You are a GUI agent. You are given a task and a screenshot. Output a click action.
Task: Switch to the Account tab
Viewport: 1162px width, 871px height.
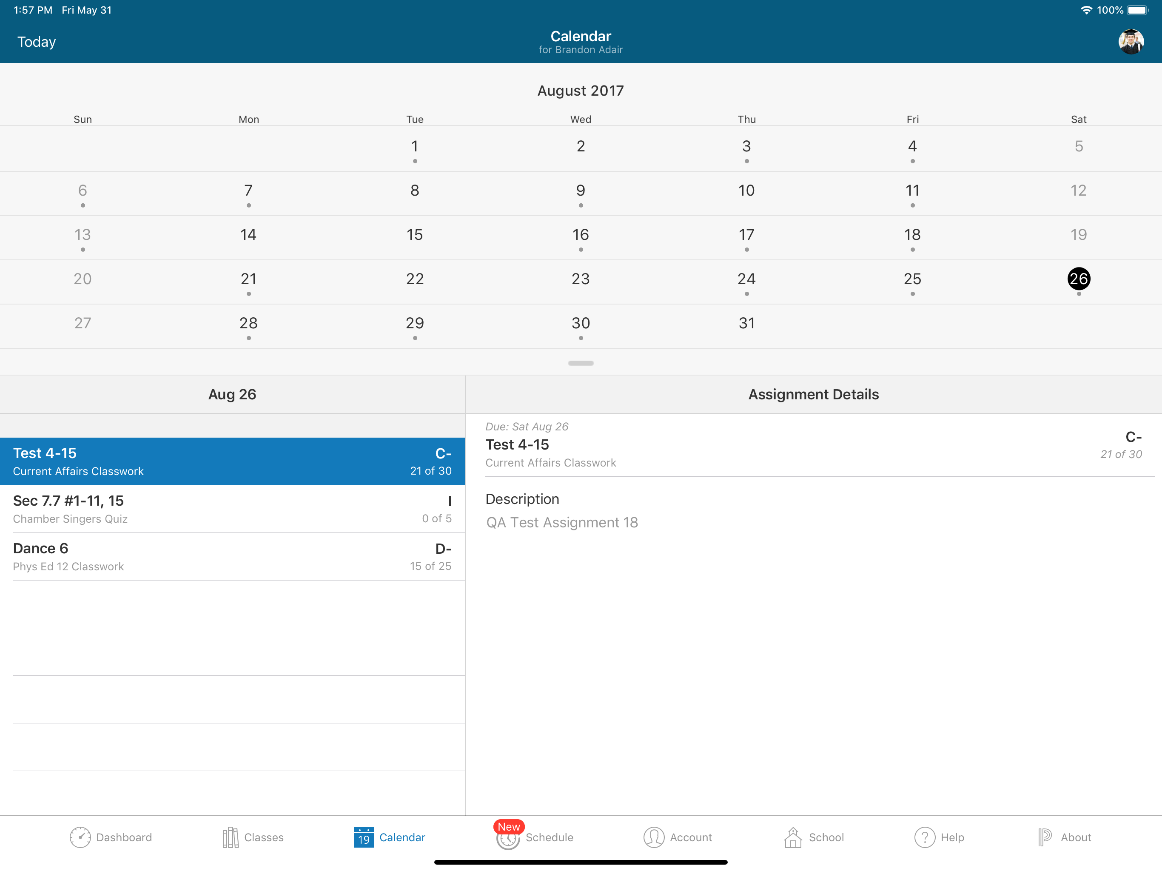[678, 837]
